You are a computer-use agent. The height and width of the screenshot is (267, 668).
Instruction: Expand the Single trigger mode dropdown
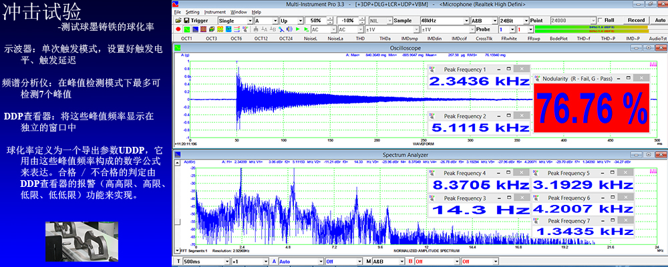(x=235, y=21)
